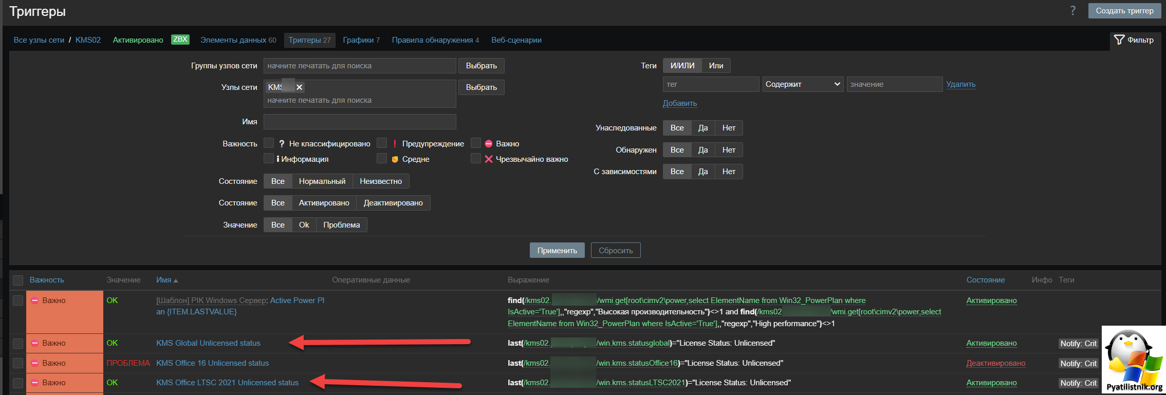
Task: Select the KMS Office 16 Unlicensed row checkbox
Action: click(x=18, y=363)
